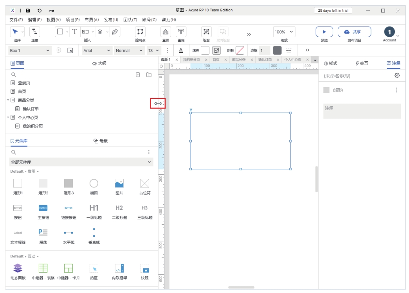
Task: Choose the Text insert tool
Action: pos(74,32)
